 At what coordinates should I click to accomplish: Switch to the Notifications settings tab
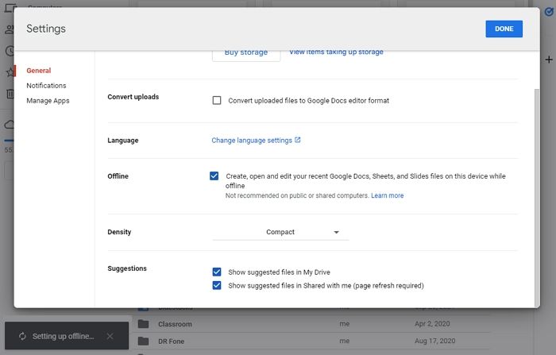click(46, 86)
